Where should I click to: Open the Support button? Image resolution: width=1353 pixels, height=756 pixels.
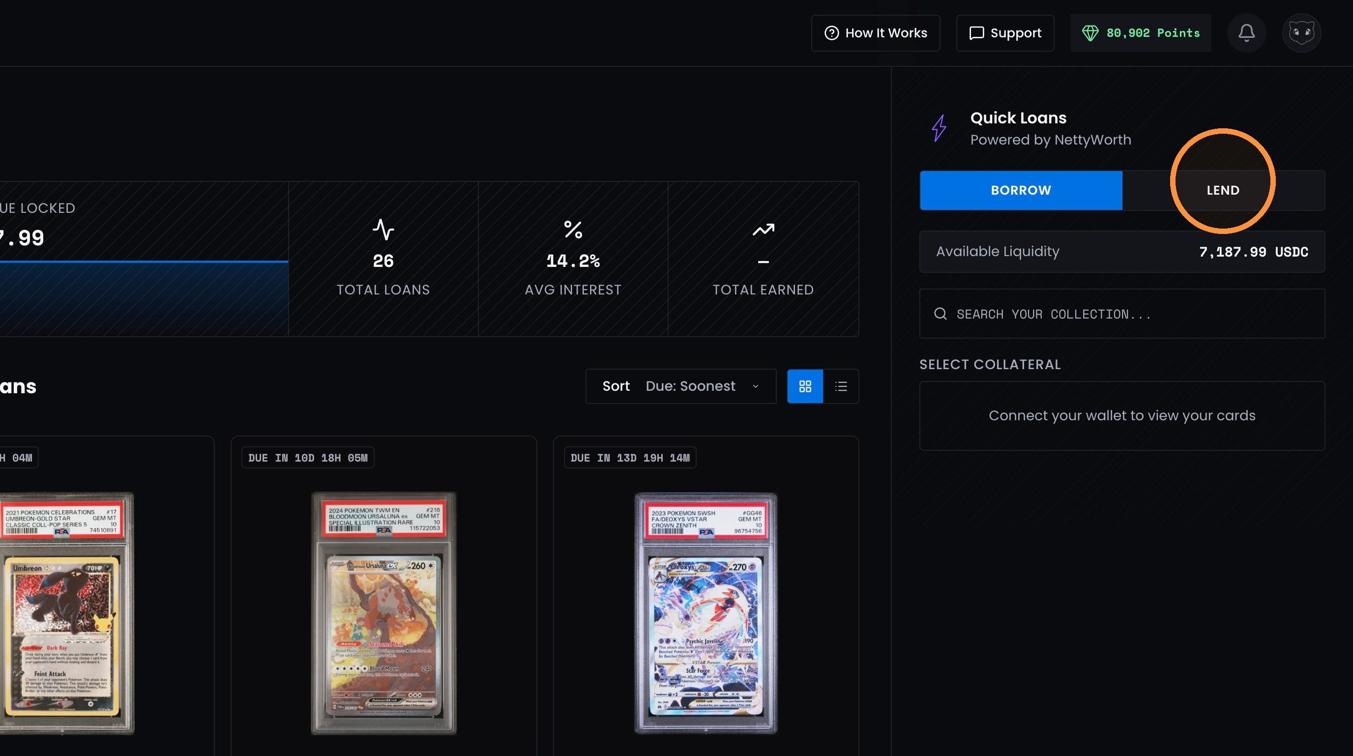coord(1005,33)
